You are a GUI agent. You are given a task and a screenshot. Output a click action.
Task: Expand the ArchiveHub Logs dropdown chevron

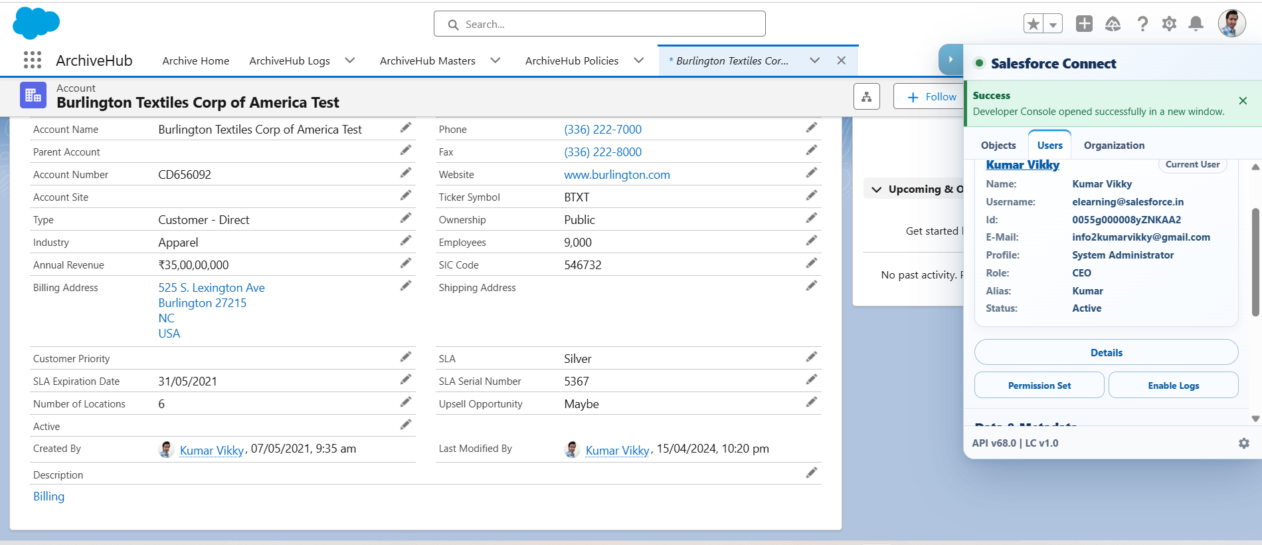pos(350,60)
